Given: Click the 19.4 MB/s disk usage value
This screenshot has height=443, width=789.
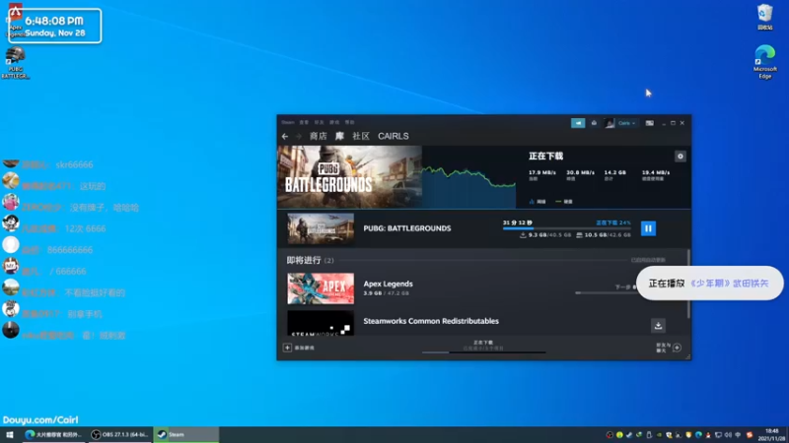Looking at the screenshot, I should 656,172.
